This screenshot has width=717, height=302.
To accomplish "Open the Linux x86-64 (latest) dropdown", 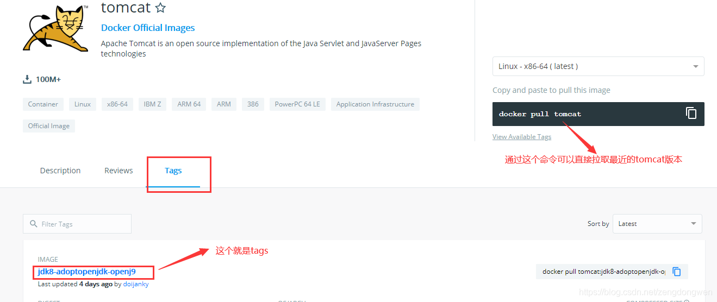I will point(598,66).
